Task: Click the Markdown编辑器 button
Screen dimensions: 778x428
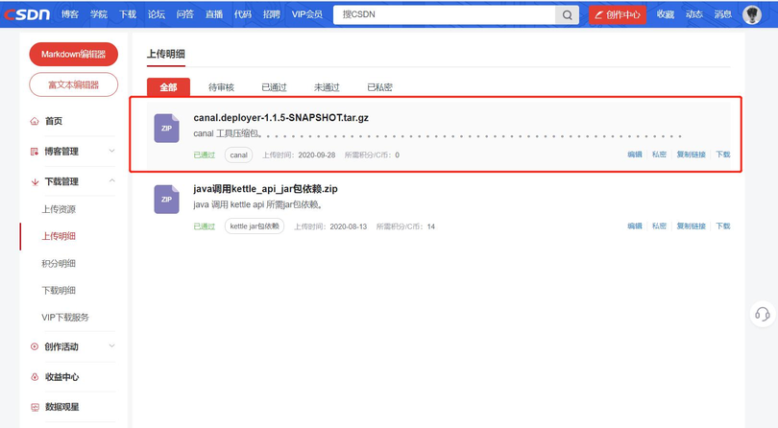Action: click(73, 54)
